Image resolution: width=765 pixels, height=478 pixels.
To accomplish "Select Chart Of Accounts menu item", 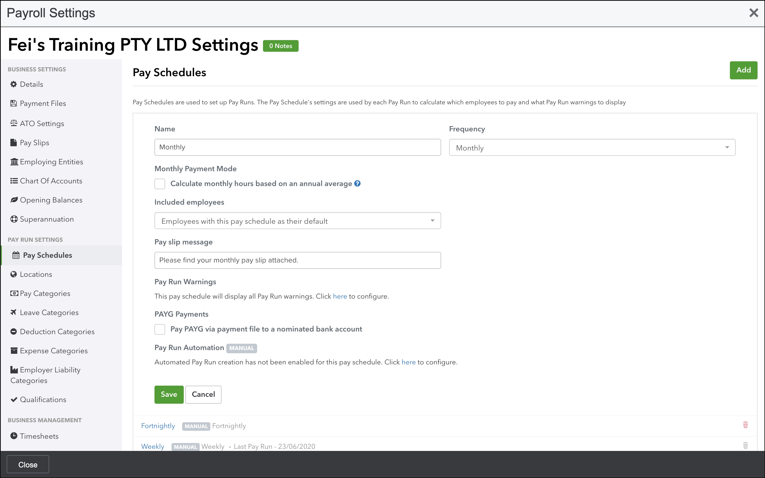I will pyautogui.click(x=51, y=181).
